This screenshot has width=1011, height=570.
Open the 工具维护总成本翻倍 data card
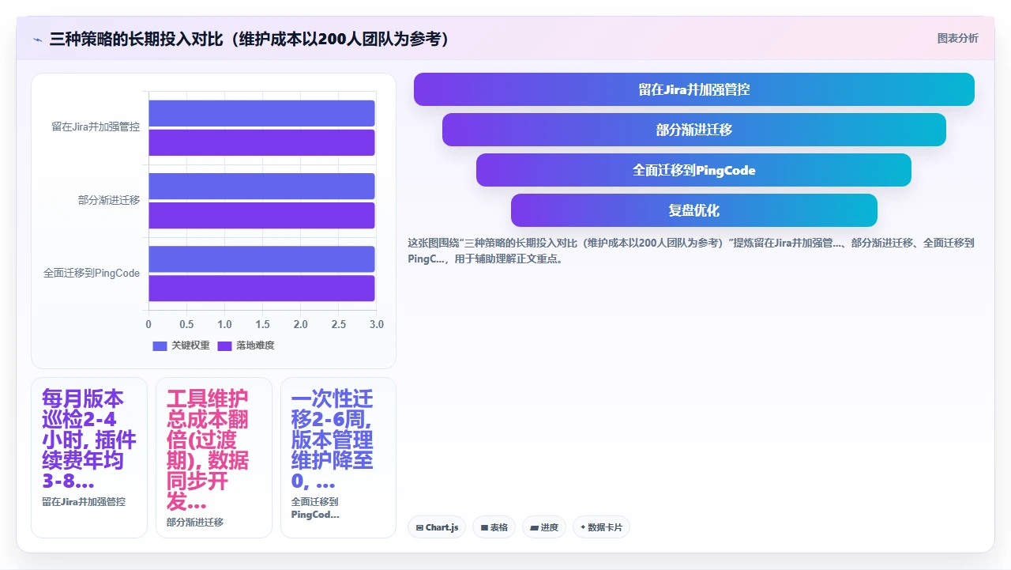click(214, 458)
